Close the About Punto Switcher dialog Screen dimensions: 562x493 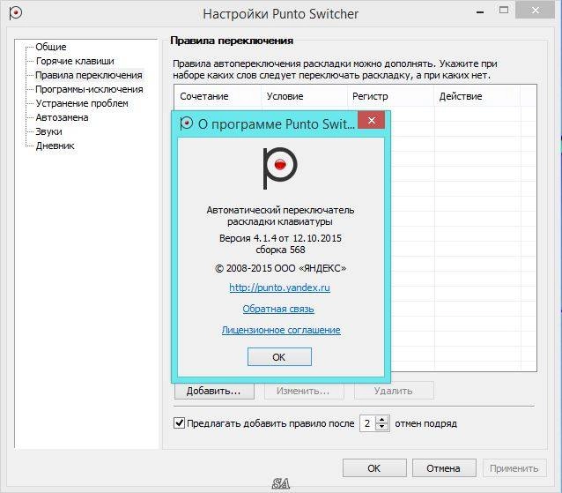[372, 120]
